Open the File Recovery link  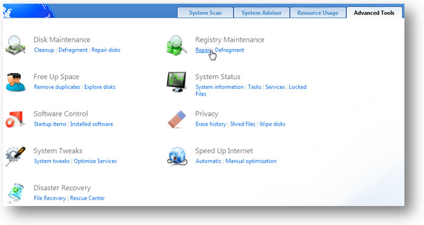pyautogui.click(x=50, y=198)
